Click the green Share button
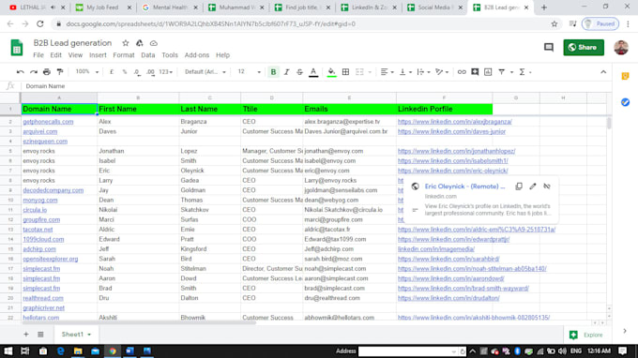This screenshot has height=358, width=638. pos(584,48)
